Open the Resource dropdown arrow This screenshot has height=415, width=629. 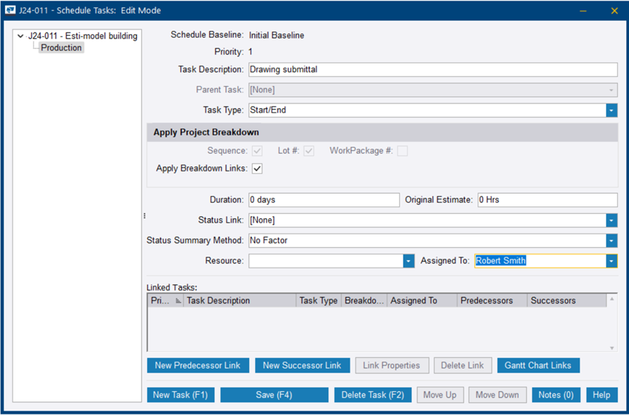[x=409, y=261]
